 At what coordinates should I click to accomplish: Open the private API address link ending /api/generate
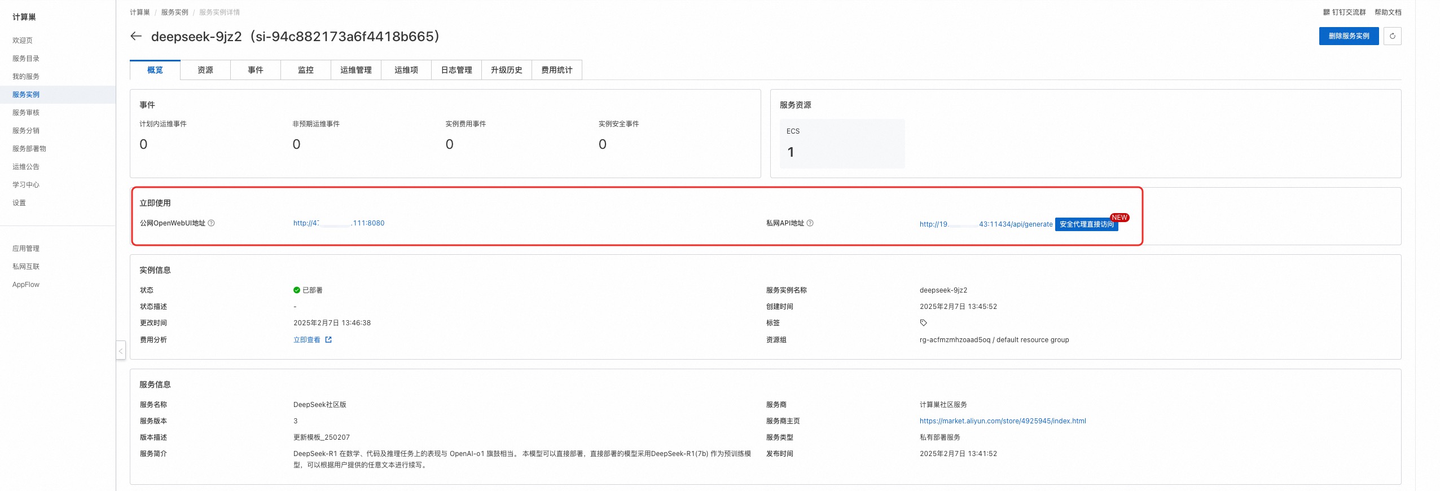986,224
